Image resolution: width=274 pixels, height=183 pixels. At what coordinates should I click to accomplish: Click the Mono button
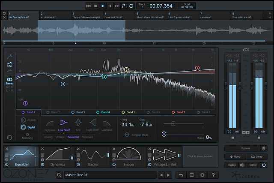pos(235,156)
